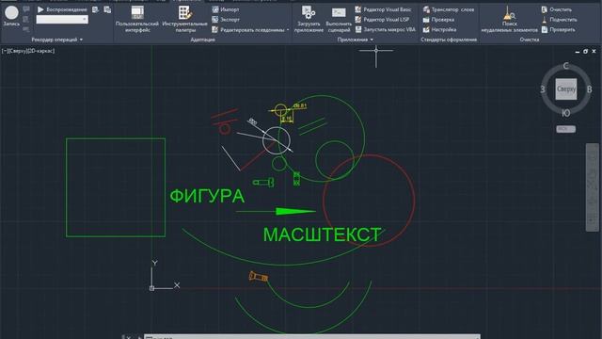Open the action macro name dropdown
Image resolution: width=602 pixels, height=339 pixels.
(x=62, y=19)
